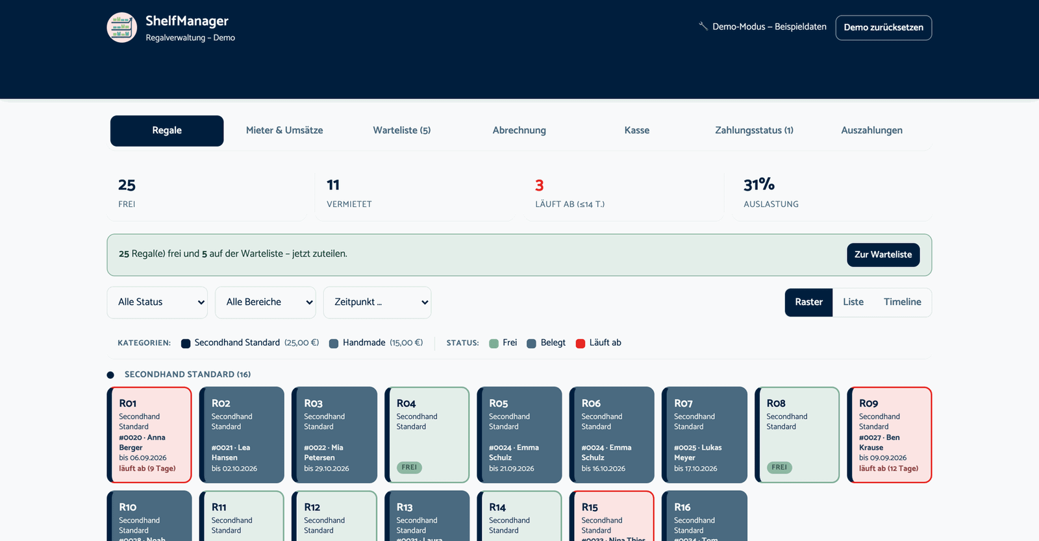Click the 25 Frei statistic

pyautogui.click(x=206, y=195)
